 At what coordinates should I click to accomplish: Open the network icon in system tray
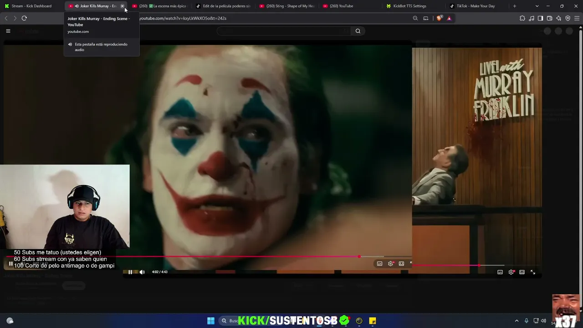[x=536, y=321]
